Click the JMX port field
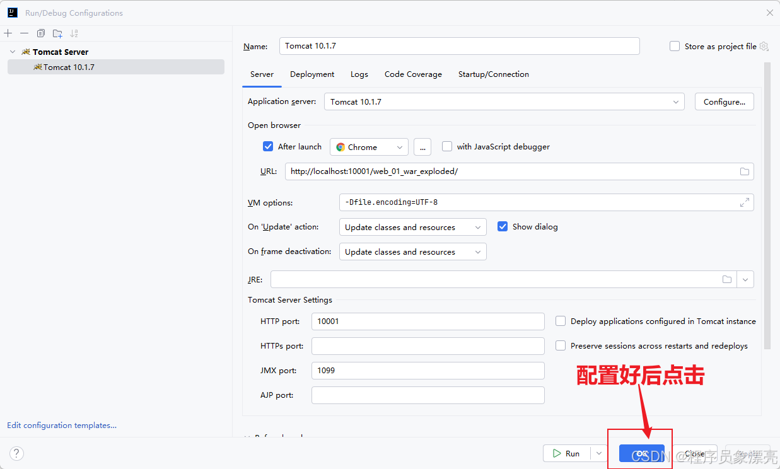The image size is (780, 469). coord(428,370)
